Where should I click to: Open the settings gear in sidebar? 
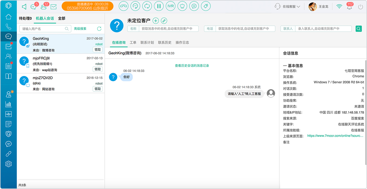[x=8, y=164]
